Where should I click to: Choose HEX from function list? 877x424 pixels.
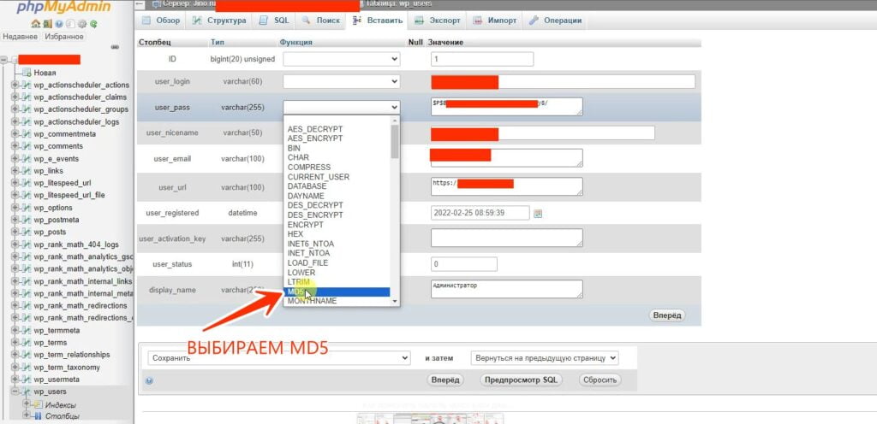point(337,234)
